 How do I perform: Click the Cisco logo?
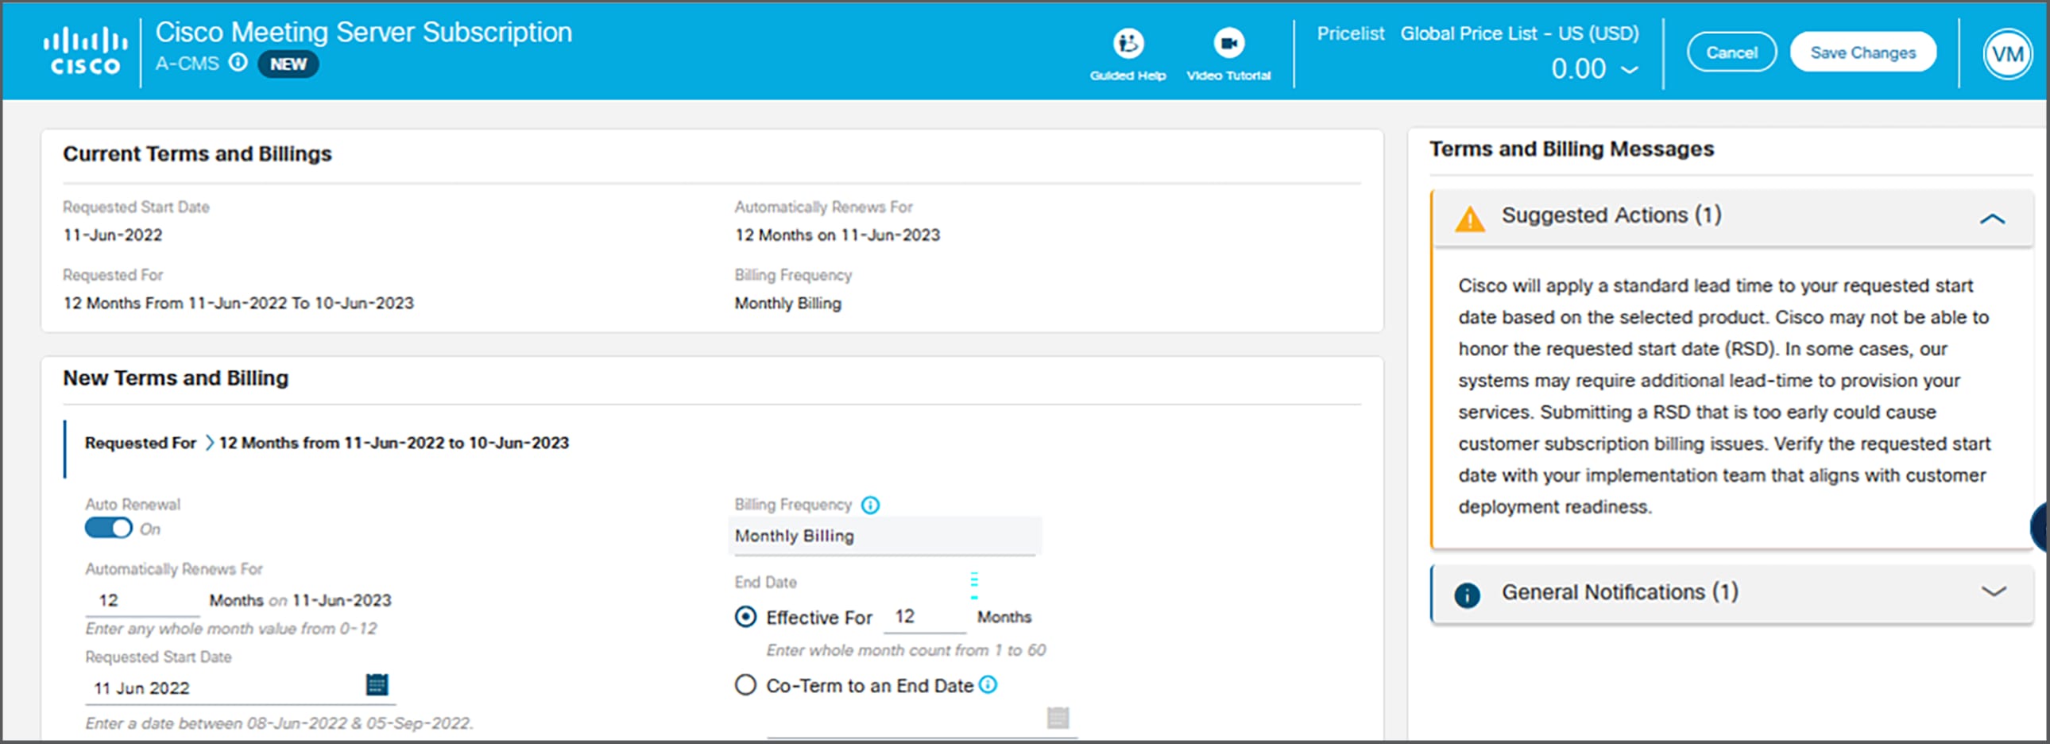tap(85, 52)
